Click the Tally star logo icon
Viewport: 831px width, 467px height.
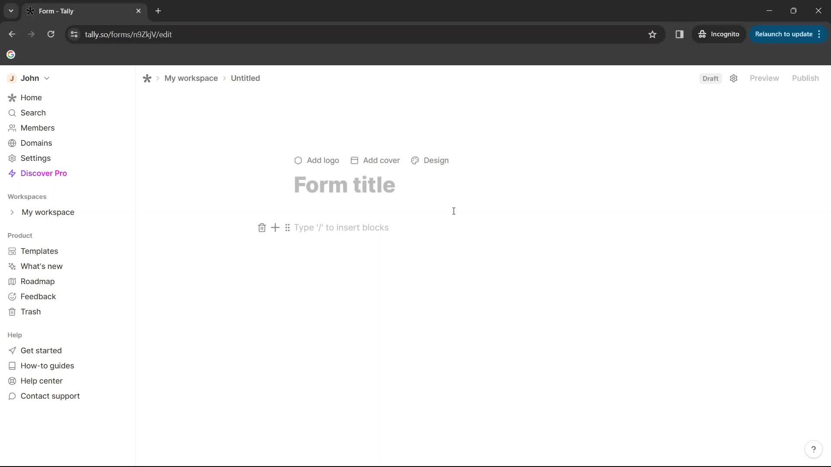pyautogui.click(x=147, y=78)
